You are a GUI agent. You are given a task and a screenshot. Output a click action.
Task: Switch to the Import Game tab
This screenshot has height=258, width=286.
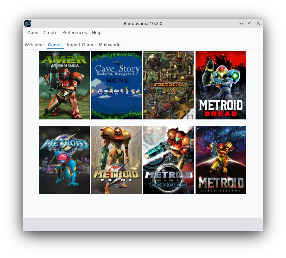[81, 45]
